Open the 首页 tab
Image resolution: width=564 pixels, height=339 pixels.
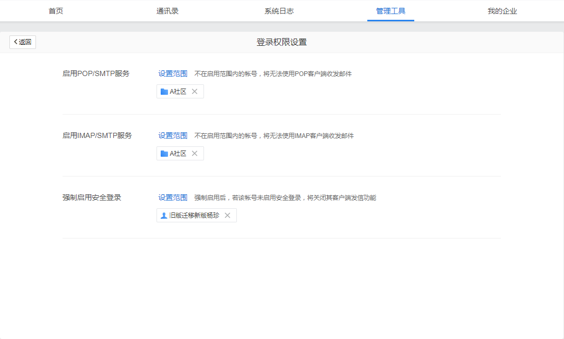click(56, 11)
